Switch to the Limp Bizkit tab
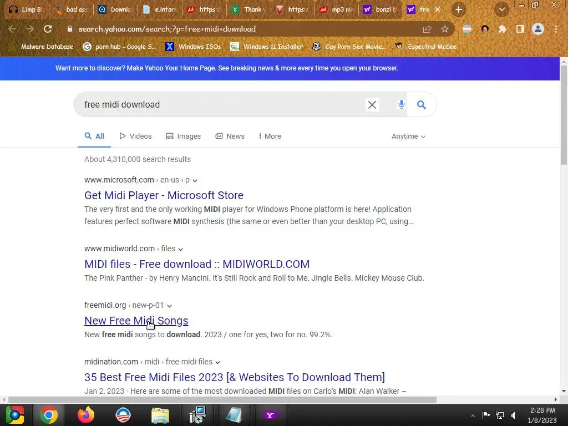 [x=26, y=10]
